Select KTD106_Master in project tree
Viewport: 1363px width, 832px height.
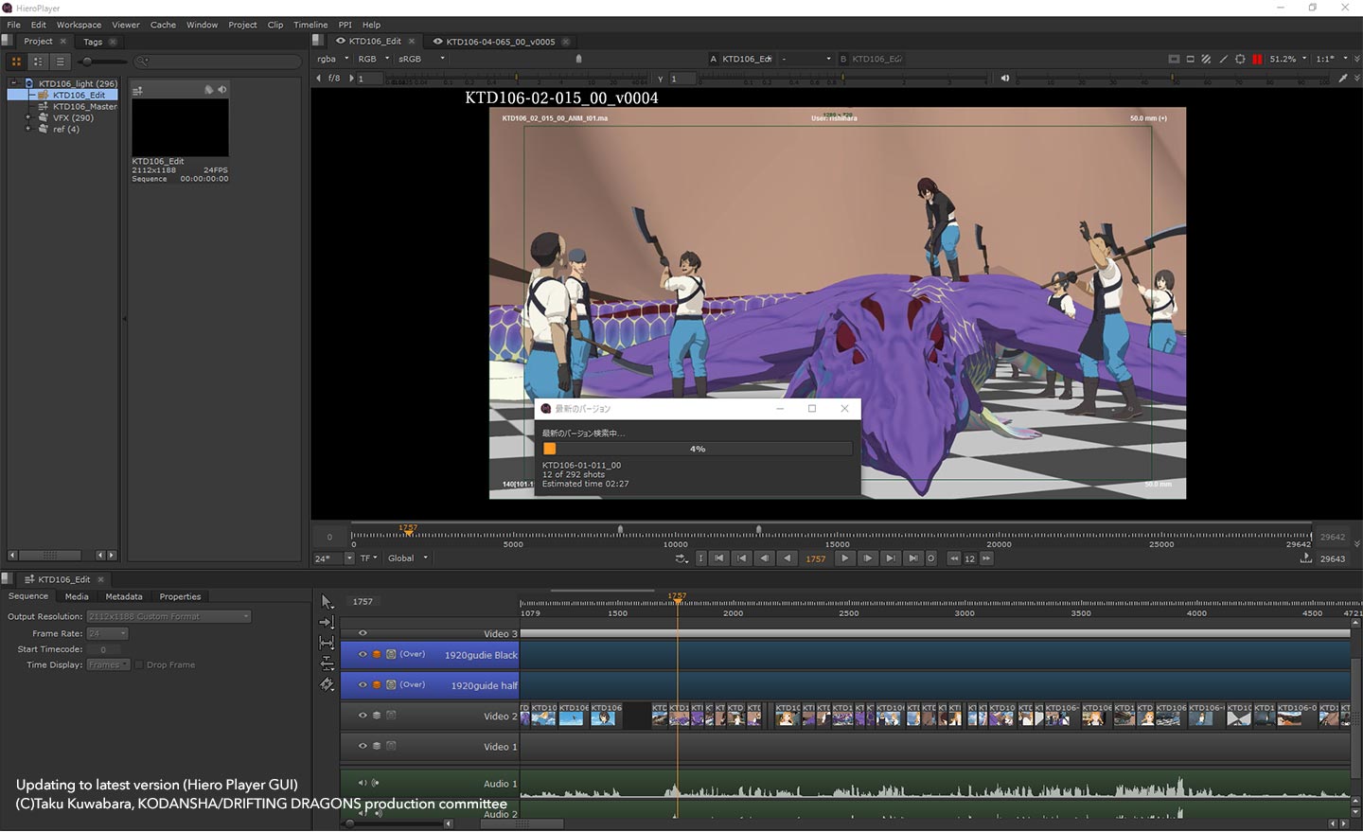coord(85,106)
